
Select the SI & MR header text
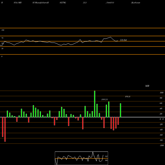17,3
